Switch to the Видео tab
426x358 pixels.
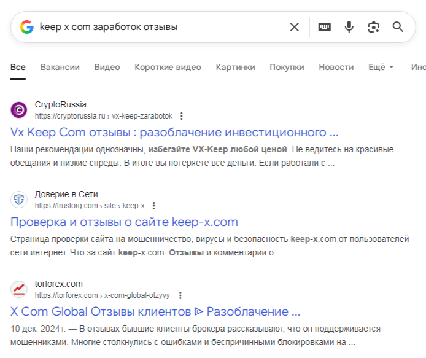coord(107,68)
